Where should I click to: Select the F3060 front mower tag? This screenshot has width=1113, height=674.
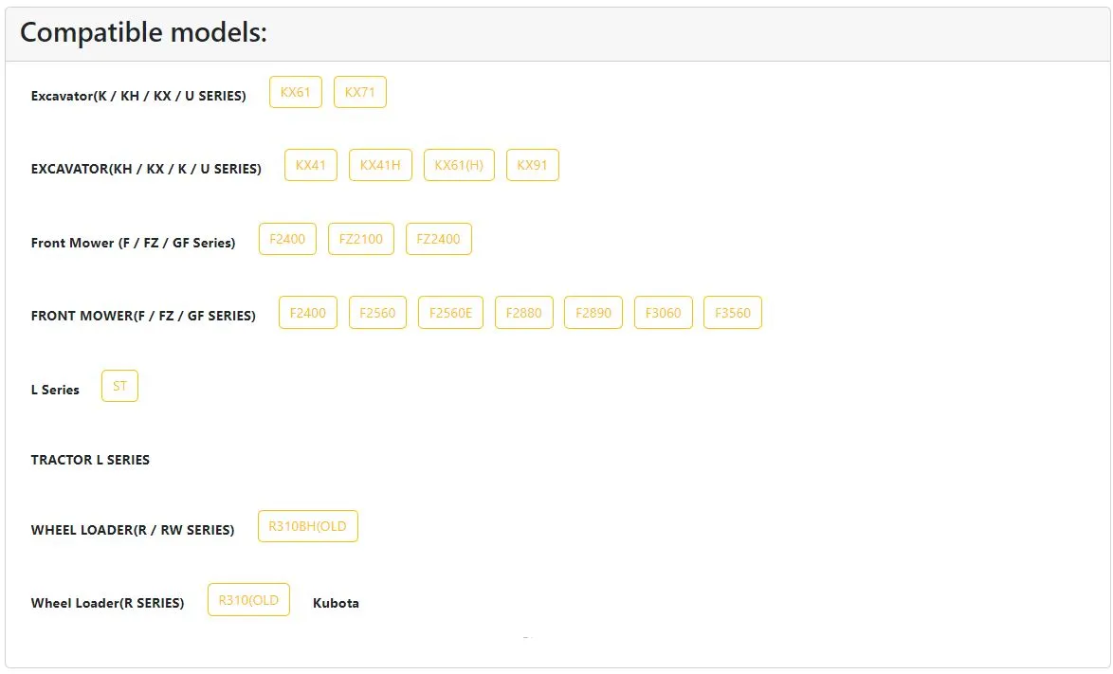coord(663,313)
